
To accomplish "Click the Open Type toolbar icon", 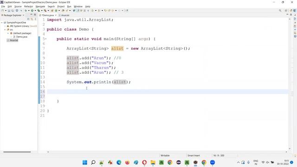I will (x=63, y=11).
